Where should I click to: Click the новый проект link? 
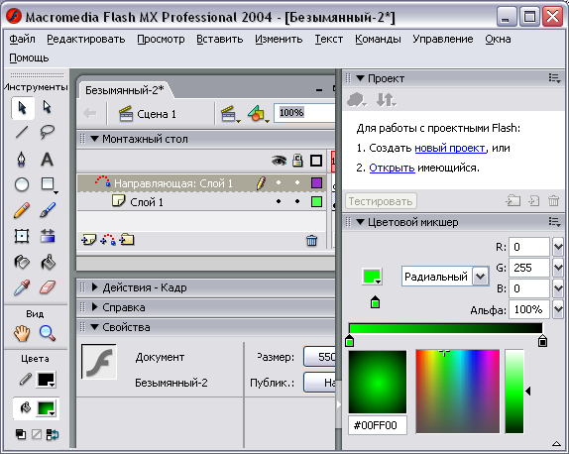coord(450,148)
